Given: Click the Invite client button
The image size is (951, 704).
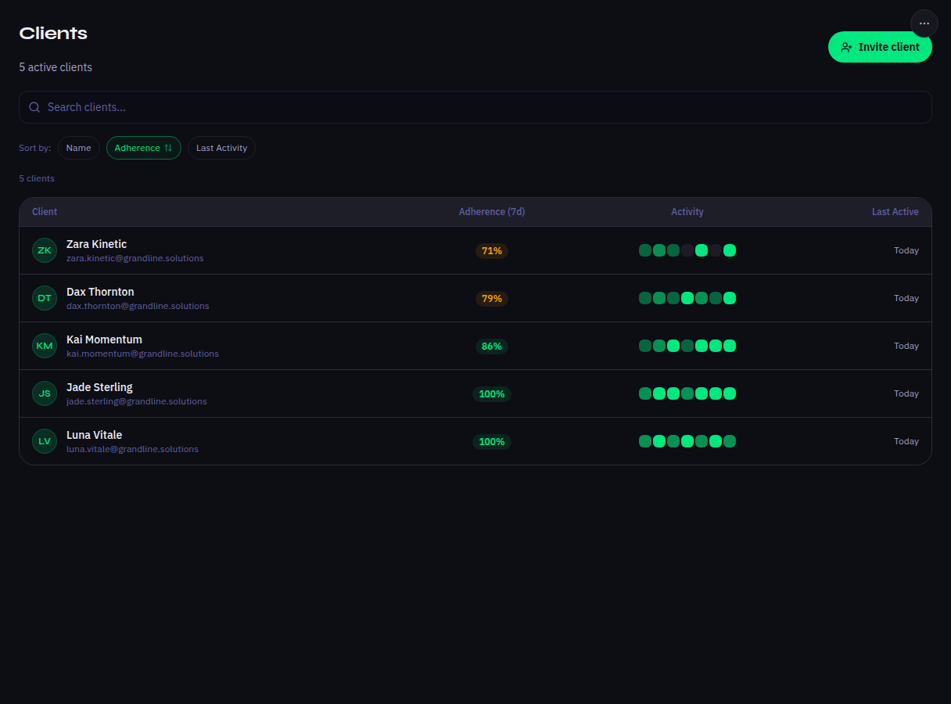Looking at the screenshot, I should tap(880, 47).
